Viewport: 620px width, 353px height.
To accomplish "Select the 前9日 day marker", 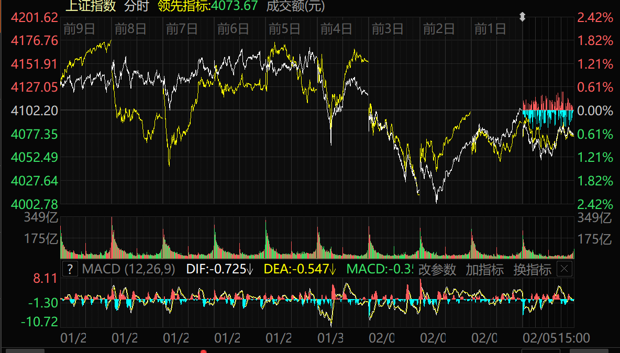I will click(x=79, y=29).
